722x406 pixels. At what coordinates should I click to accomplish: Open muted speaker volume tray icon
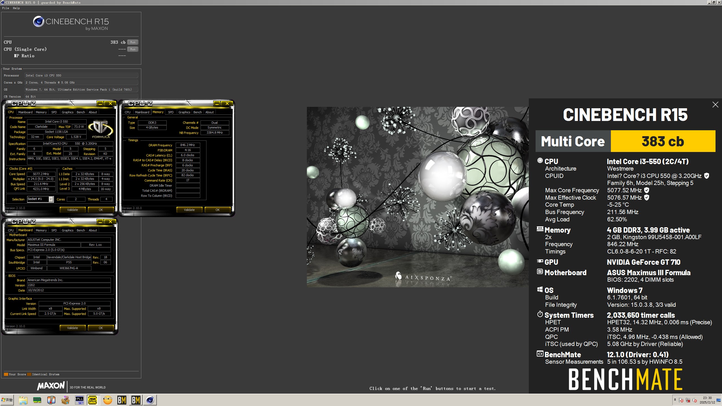point(695,400)
